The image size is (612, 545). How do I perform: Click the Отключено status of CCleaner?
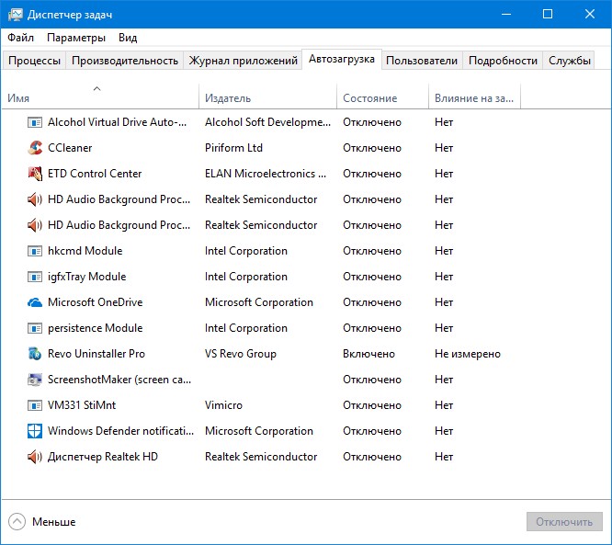click(372, 148)
